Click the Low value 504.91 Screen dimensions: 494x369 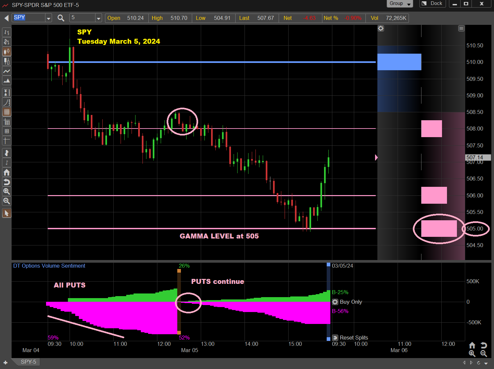(222, 18)
